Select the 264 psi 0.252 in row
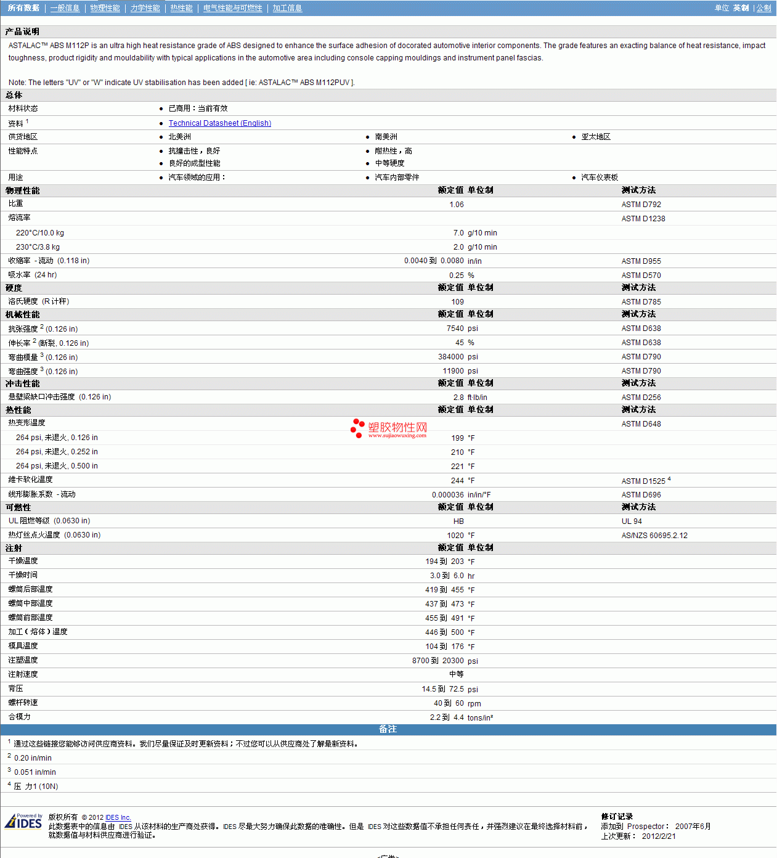 click(x=388, y=452)
